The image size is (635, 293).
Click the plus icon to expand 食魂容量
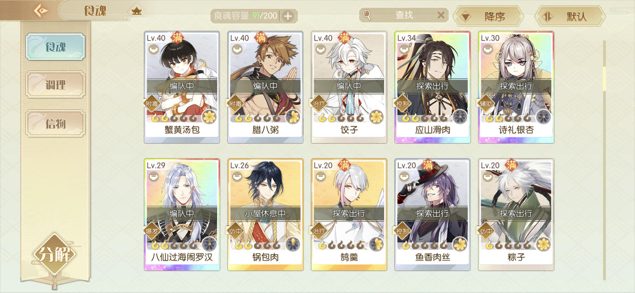(x=288, y=16)
